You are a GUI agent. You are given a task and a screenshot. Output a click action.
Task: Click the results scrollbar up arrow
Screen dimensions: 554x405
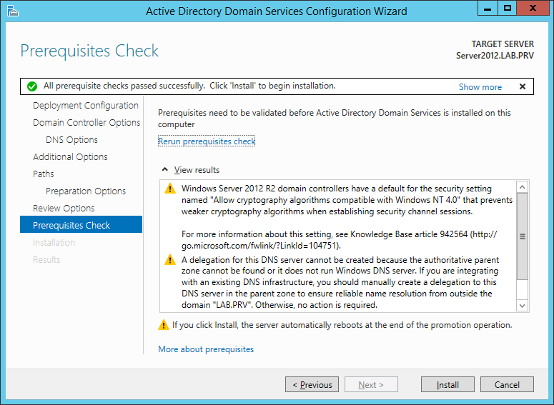(523, 187)
